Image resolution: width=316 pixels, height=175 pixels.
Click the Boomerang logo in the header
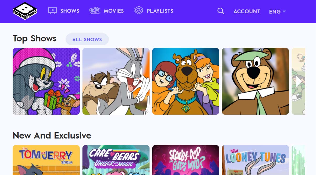(25, 11)
